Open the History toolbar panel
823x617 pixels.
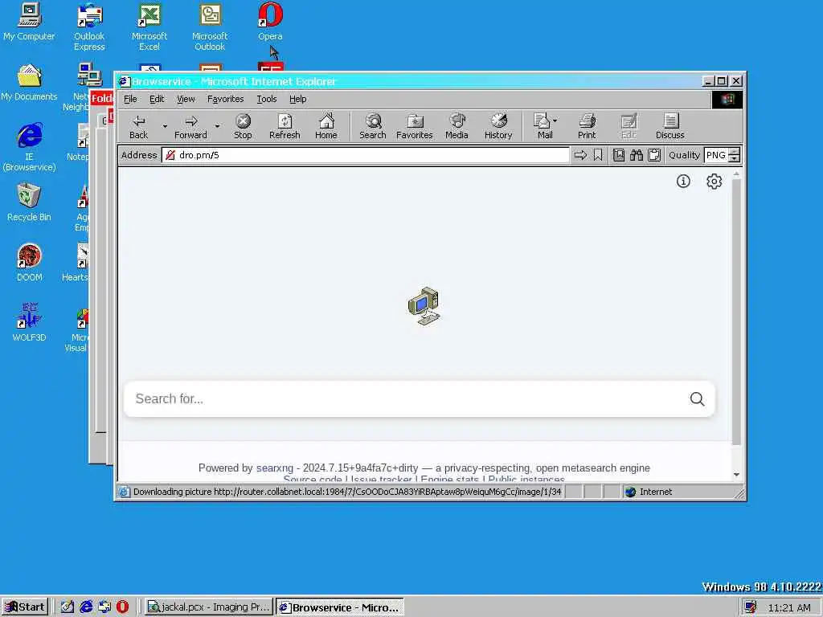click(498, 126)
